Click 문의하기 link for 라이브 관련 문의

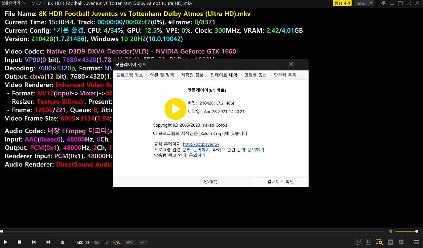[256, 150]
